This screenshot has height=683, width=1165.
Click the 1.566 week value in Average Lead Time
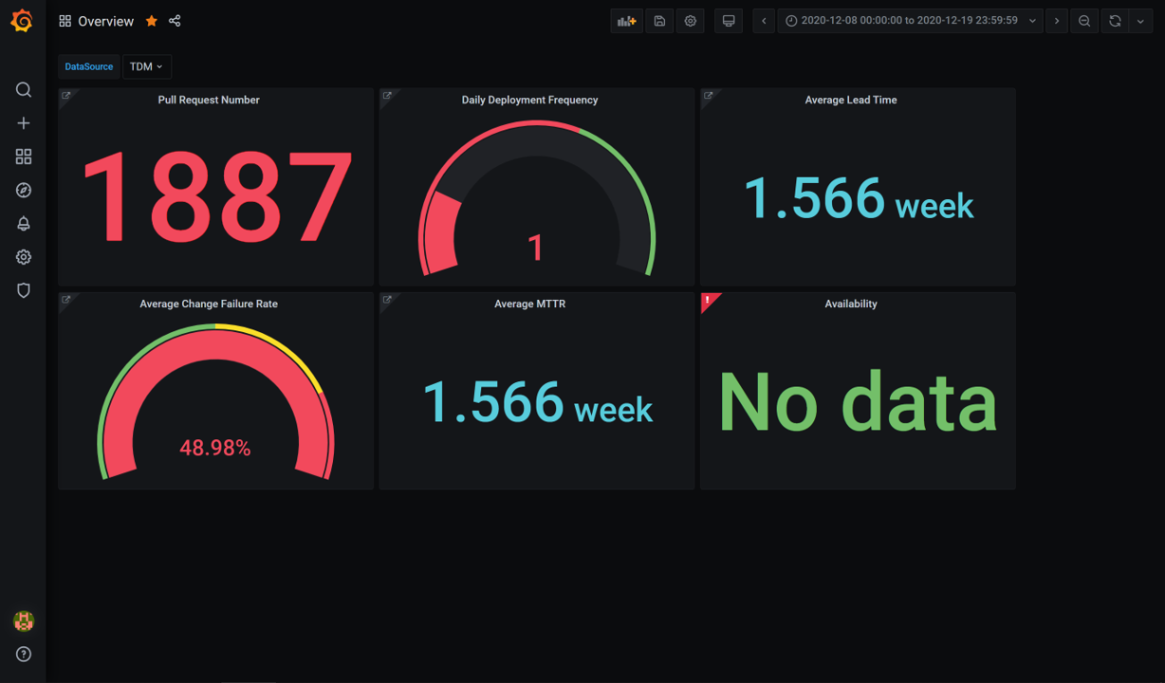tap(859, 199)
